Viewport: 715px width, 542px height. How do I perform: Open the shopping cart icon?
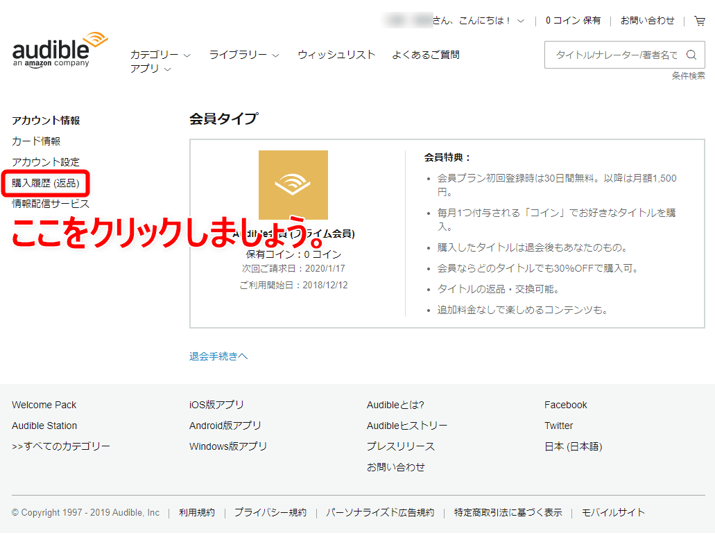tap(700, 21)
